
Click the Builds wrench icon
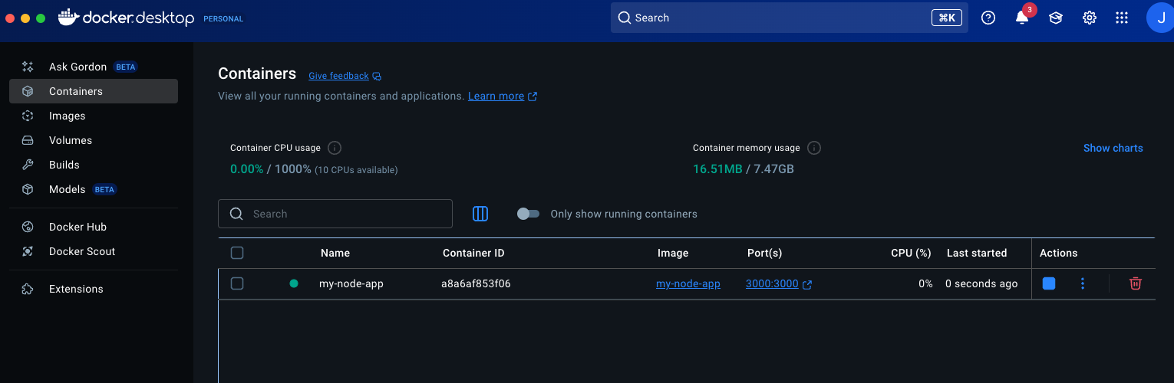point(28,165)
